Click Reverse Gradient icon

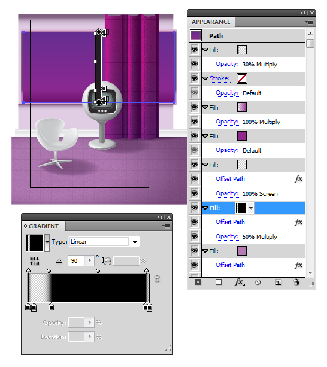tap(34, 261)
